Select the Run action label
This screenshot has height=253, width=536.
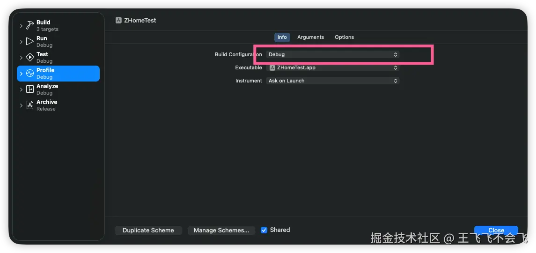(44, 41)
